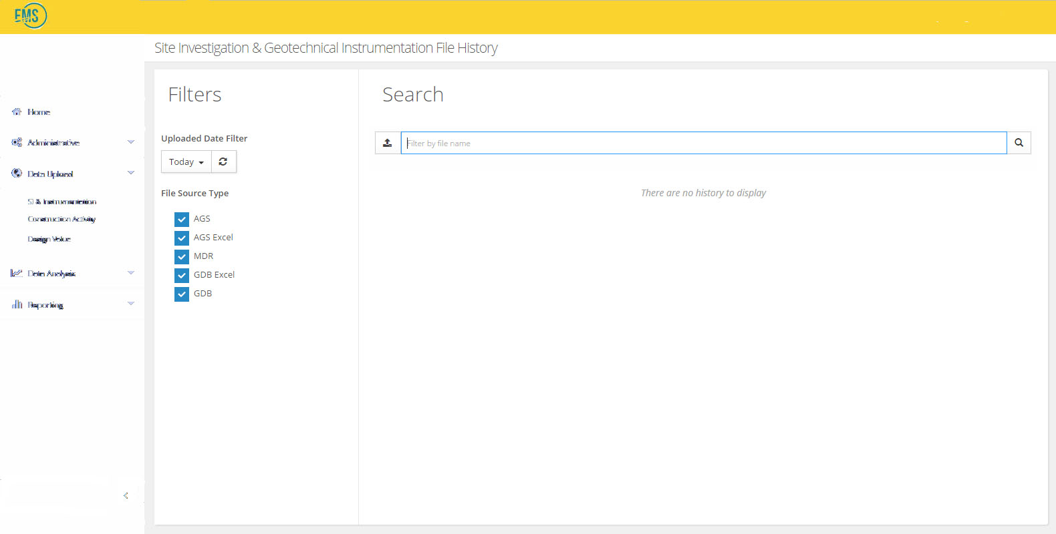The image size is (1056, 534).
Task: Go to Home in the sidebar
Action: (x=39, y=112)
